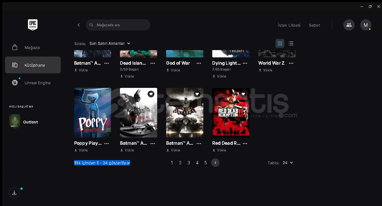Toggle the favorite heart on Red Dead Redemption II
This screenshot has height=206, width=382.
click(243, 94)
